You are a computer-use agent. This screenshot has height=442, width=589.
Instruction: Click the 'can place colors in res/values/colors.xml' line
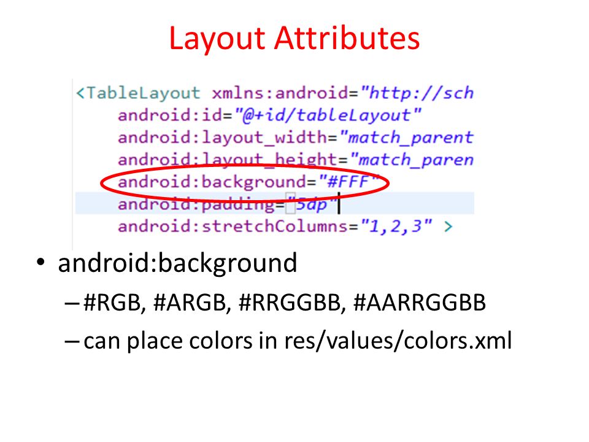click(298, 341)
